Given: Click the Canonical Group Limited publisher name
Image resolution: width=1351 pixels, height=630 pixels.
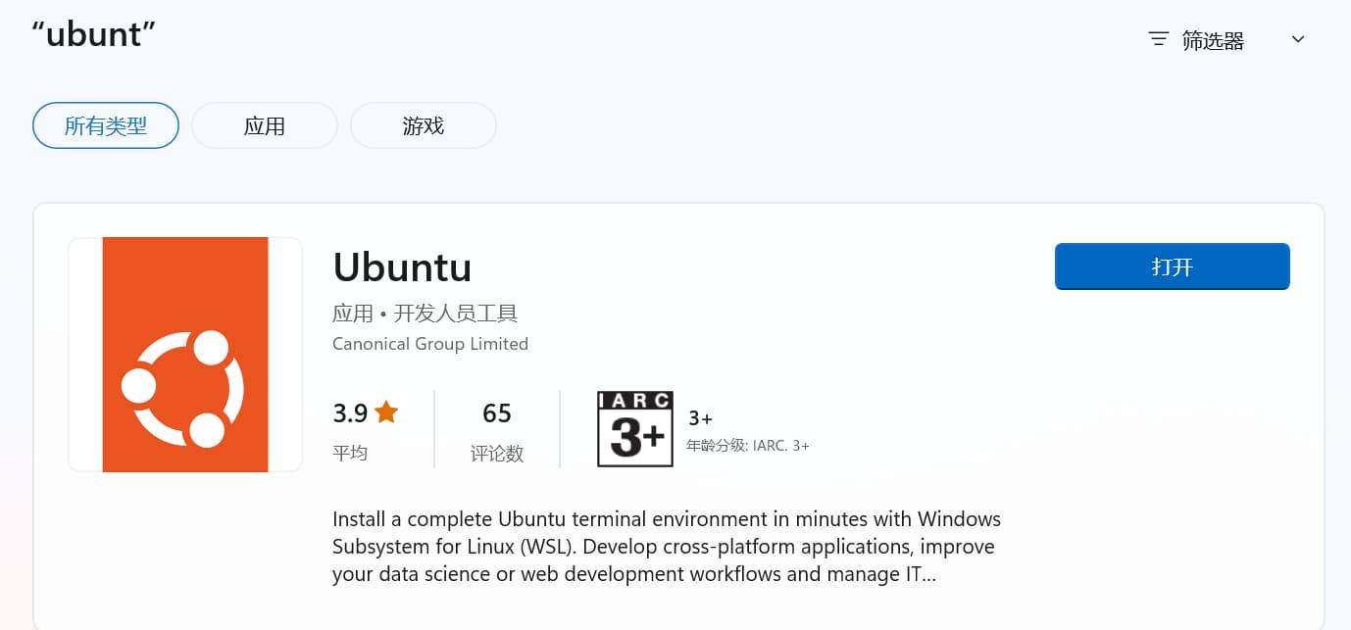Looking at the screenshot, I should [x=430, y=344].
